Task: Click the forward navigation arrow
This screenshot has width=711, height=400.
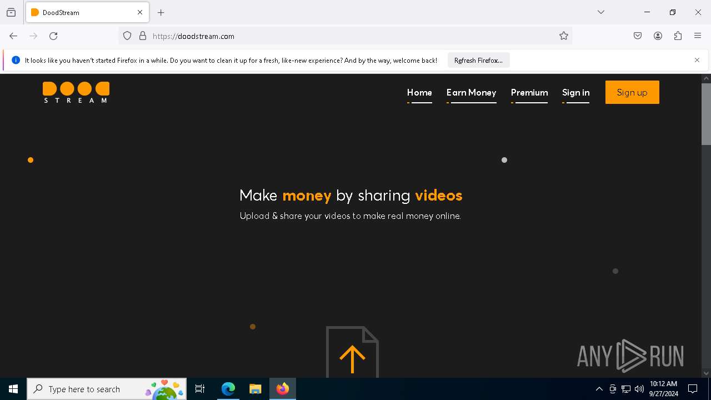Action: pos(33,36)
